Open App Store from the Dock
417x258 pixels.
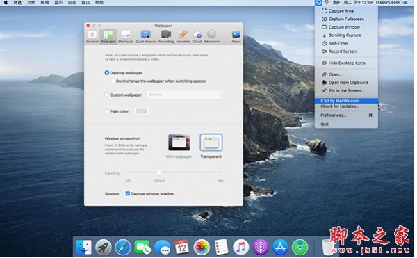(x=280, y=247)
